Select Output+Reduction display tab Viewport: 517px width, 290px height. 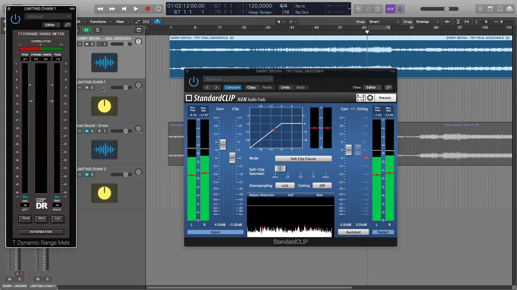(262, 195)
